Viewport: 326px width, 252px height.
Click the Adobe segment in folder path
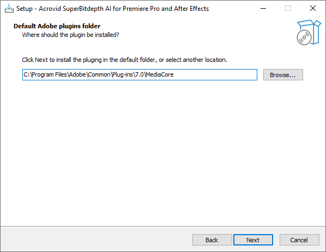tap(77, 75)
